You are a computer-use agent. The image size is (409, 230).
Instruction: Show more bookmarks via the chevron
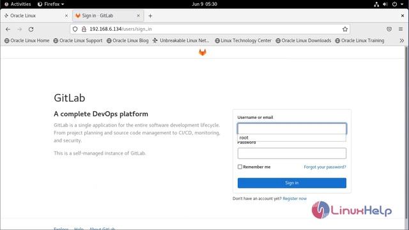coord(402,41)
